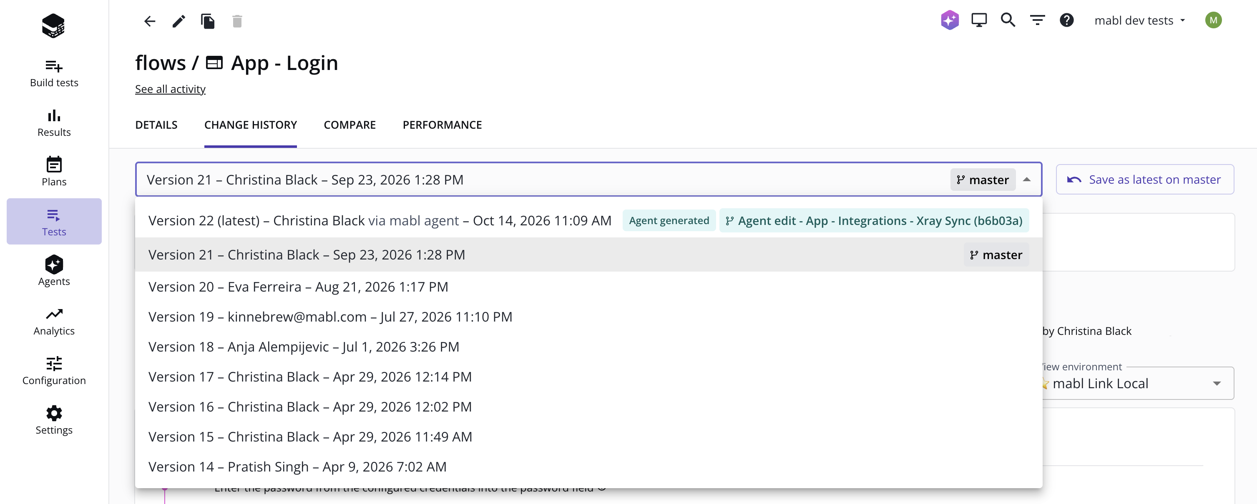
Task: Open Plans in sidebar
Action: (x=54, y=172)
